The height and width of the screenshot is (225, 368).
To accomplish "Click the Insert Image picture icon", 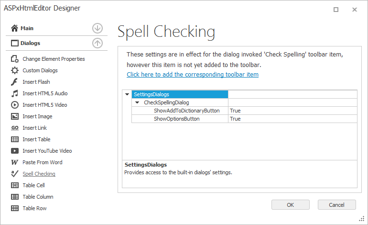I will tap(14, 116).
